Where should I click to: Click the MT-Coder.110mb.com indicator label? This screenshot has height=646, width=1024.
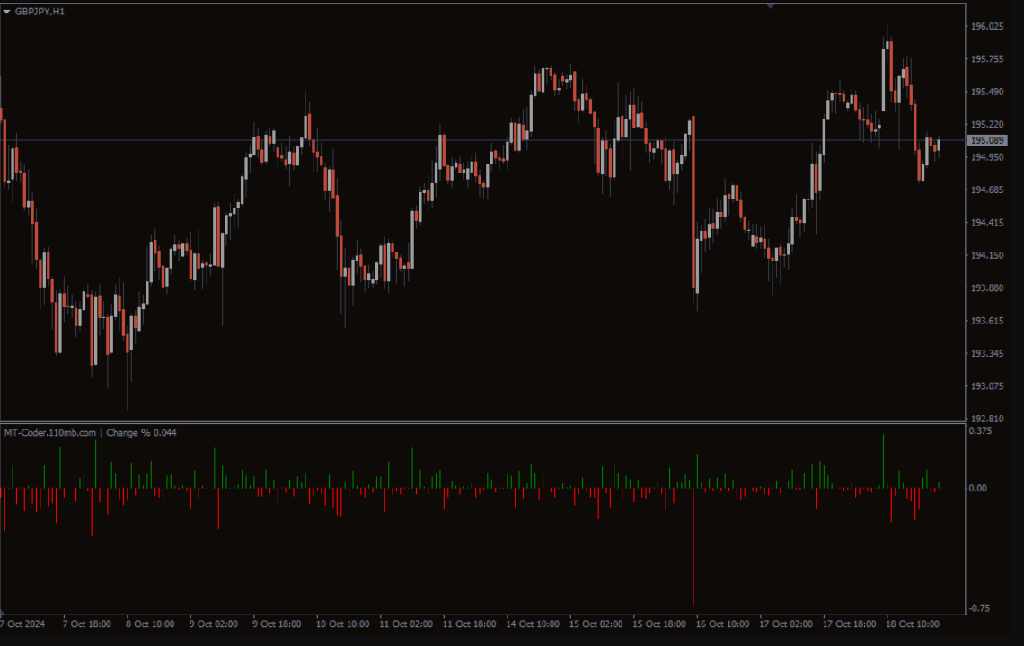coord(50,433)
